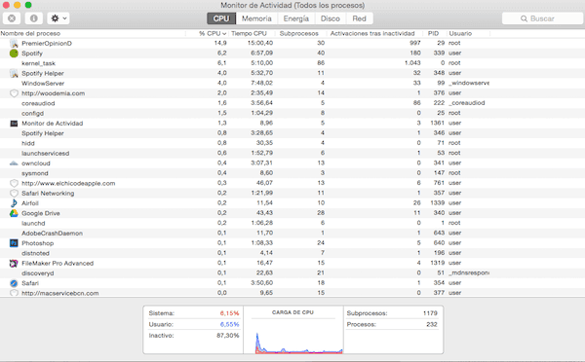This screenshot has height=362, width=585.
Task: Select the sysmond process name
Action: (35, 173)
